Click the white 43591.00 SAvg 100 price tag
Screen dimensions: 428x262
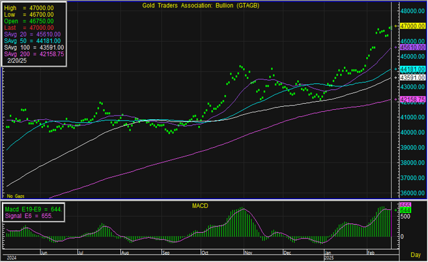pyautogui.click(x=412, y=78)
